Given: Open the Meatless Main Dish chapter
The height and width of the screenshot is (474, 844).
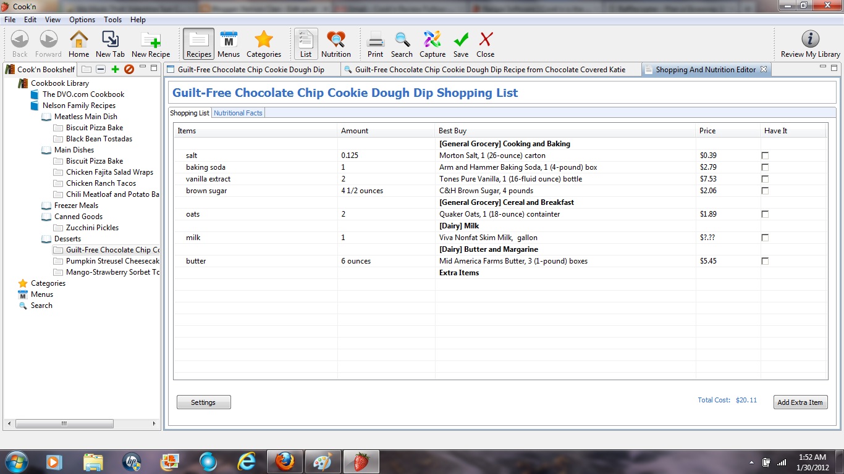Looking at the screenshot, I should [86, 117].
